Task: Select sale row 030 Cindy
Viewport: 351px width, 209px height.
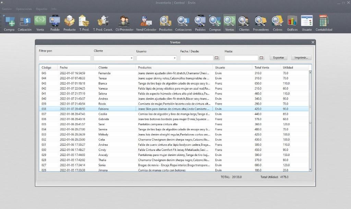Action: point(174,150)
